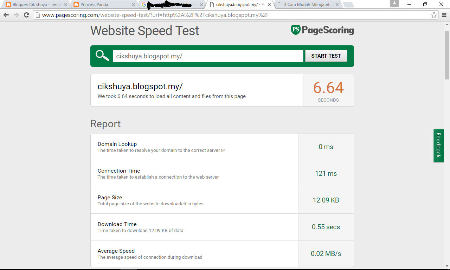Close the Blogger: Cik shuya tab

point(66,5)
